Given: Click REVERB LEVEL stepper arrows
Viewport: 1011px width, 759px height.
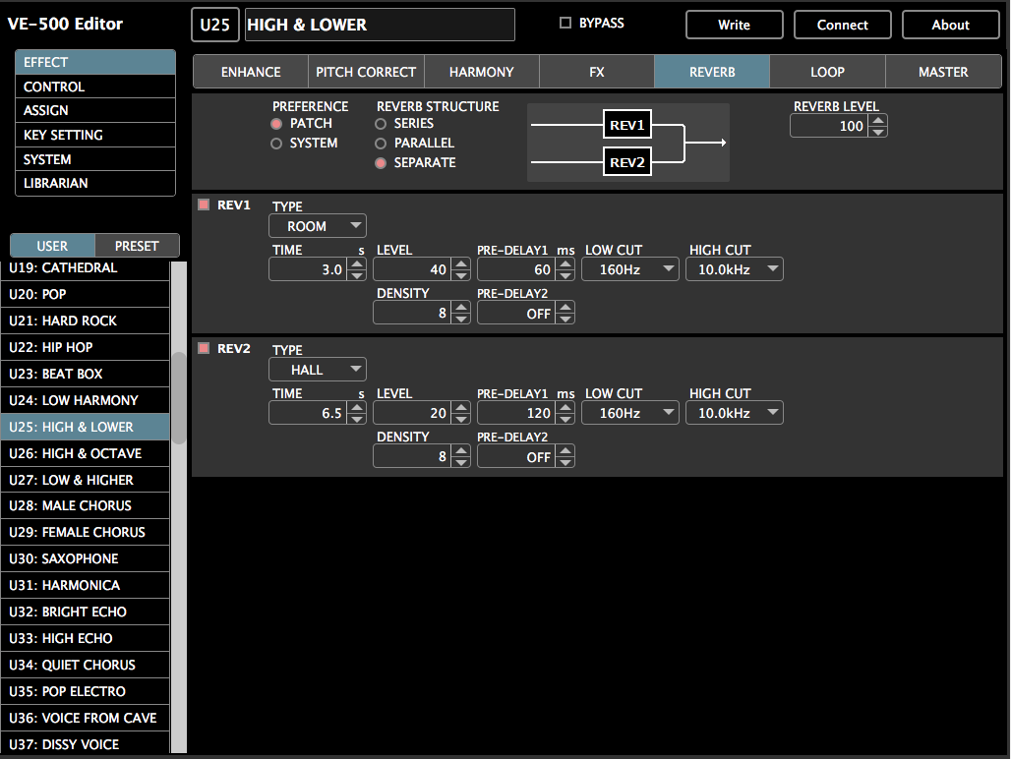Looking at the screenshot, I should pyautogui.click(x=877, y=126).
